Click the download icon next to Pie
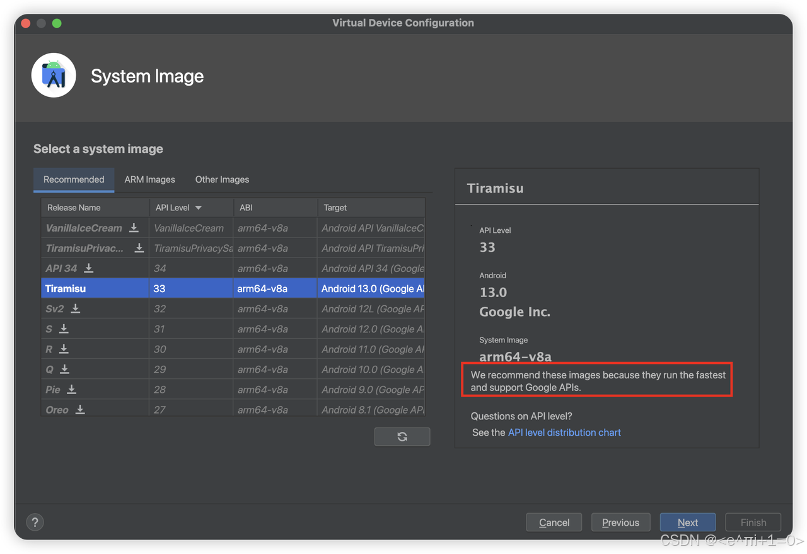Viewport: 807px width, 554px height. click(x=71, y=389)
